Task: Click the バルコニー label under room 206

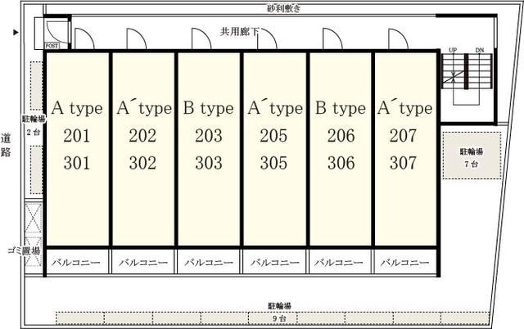Action: point(339,263)
